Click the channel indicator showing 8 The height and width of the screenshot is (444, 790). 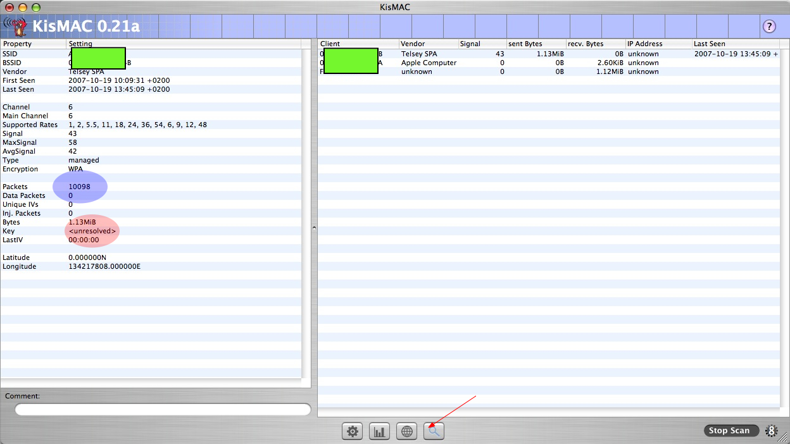(x=771, y=431)
